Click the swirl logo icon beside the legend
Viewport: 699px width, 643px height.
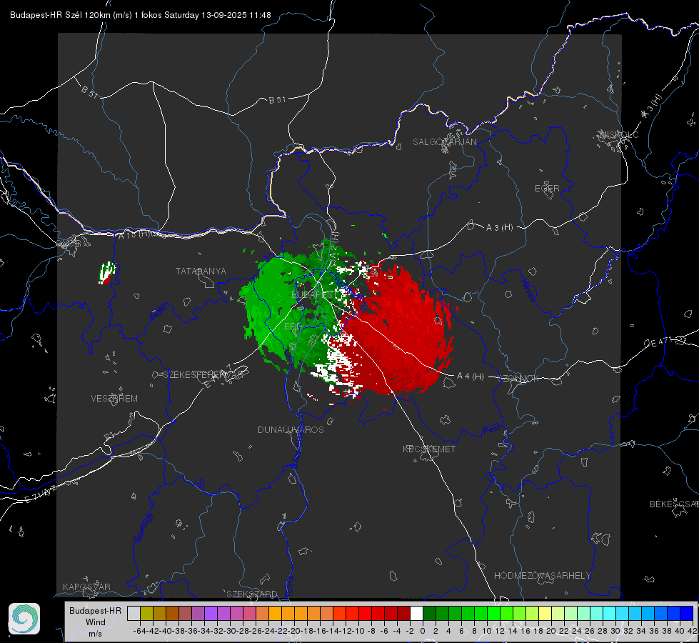[24, 619]
